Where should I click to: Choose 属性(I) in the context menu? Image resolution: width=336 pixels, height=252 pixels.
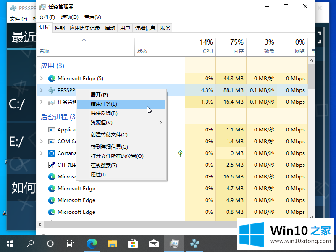121,175
